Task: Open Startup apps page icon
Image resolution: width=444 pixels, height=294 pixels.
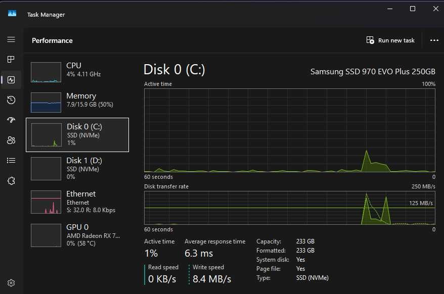Action: click(11, 120)
